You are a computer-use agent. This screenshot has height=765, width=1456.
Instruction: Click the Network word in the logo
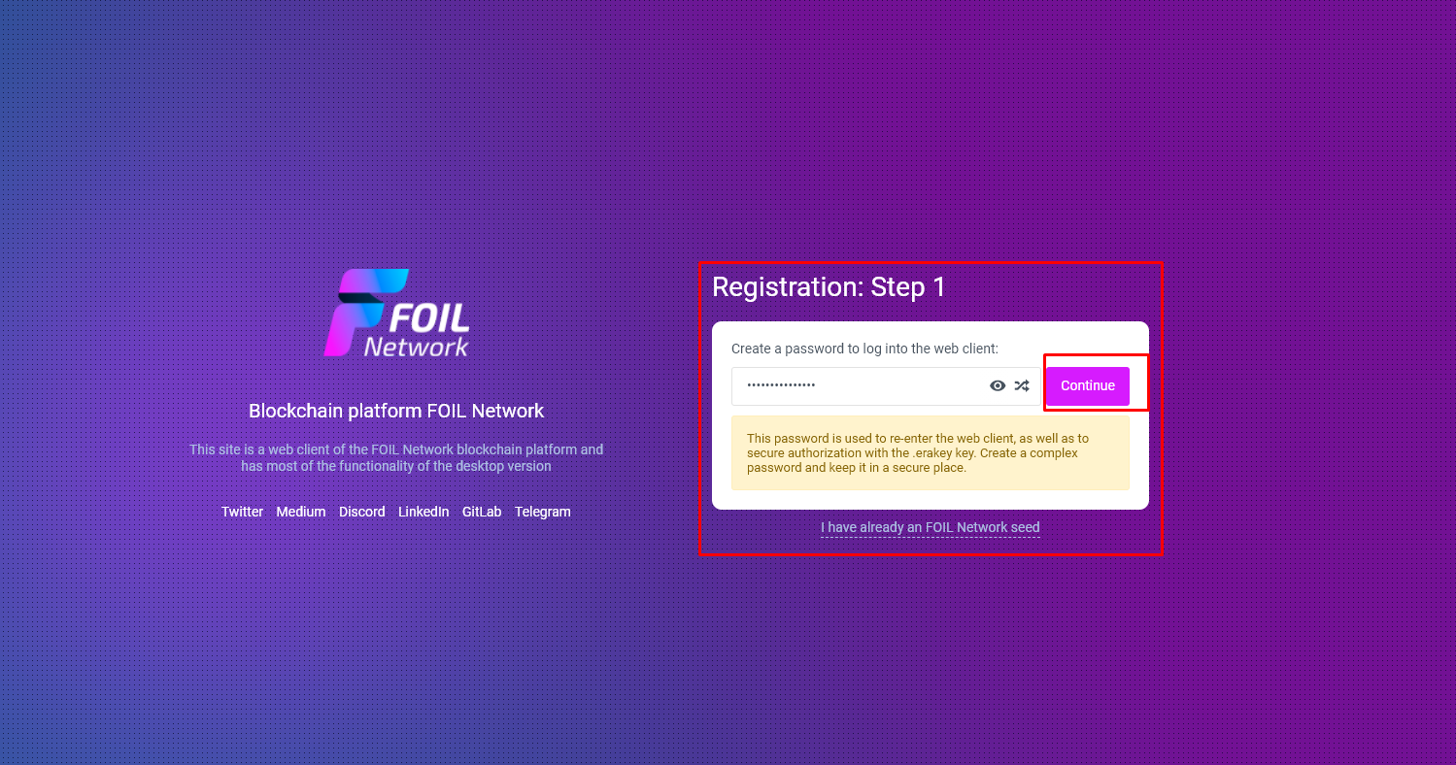point(417,346)
